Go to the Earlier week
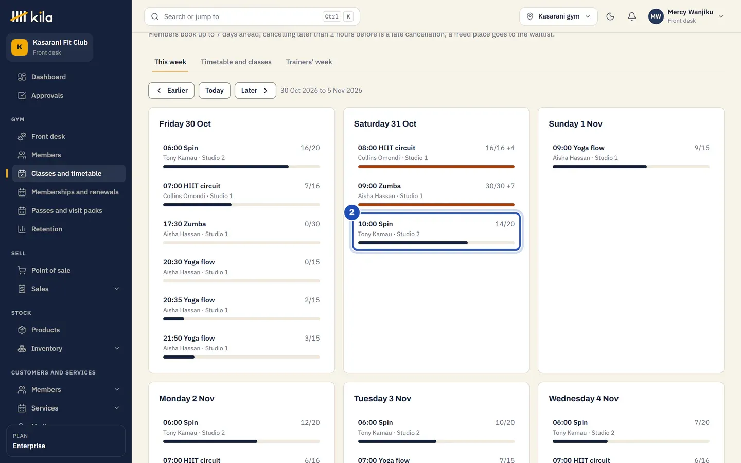The image size is (741, 463). pyautogui.click(x=171, y=91)
